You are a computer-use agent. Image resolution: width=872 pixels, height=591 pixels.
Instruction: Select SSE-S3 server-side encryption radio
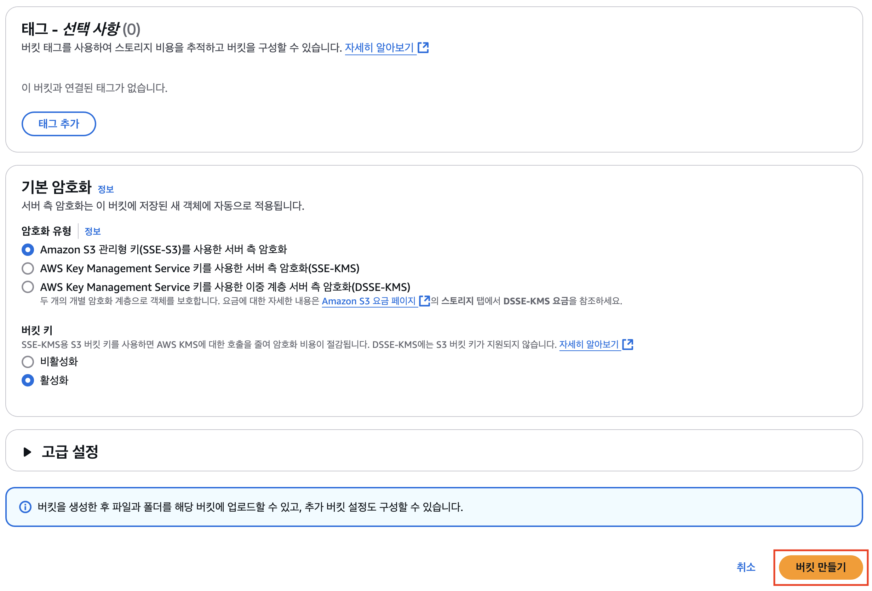pyautogui.click(x=28, y=249)
